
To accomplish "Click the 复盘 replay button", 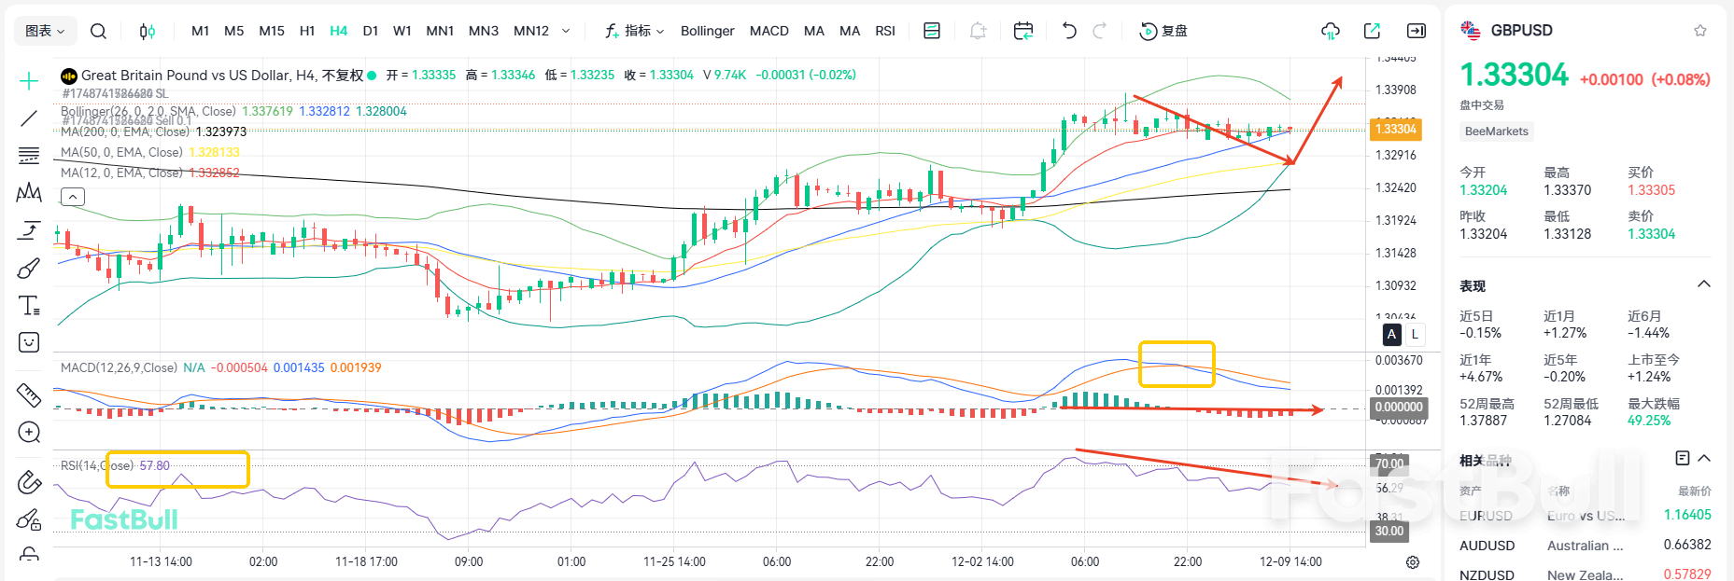I will [1163, 32].
